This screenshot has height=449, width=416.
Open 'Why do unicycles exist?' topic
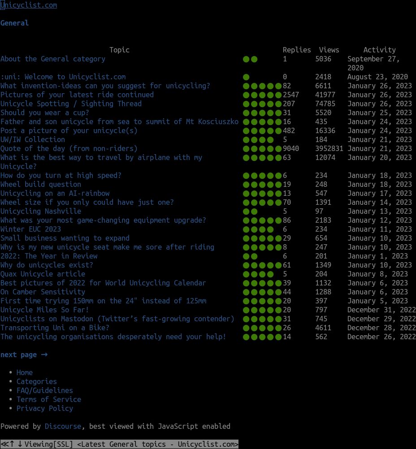(47, 265)
